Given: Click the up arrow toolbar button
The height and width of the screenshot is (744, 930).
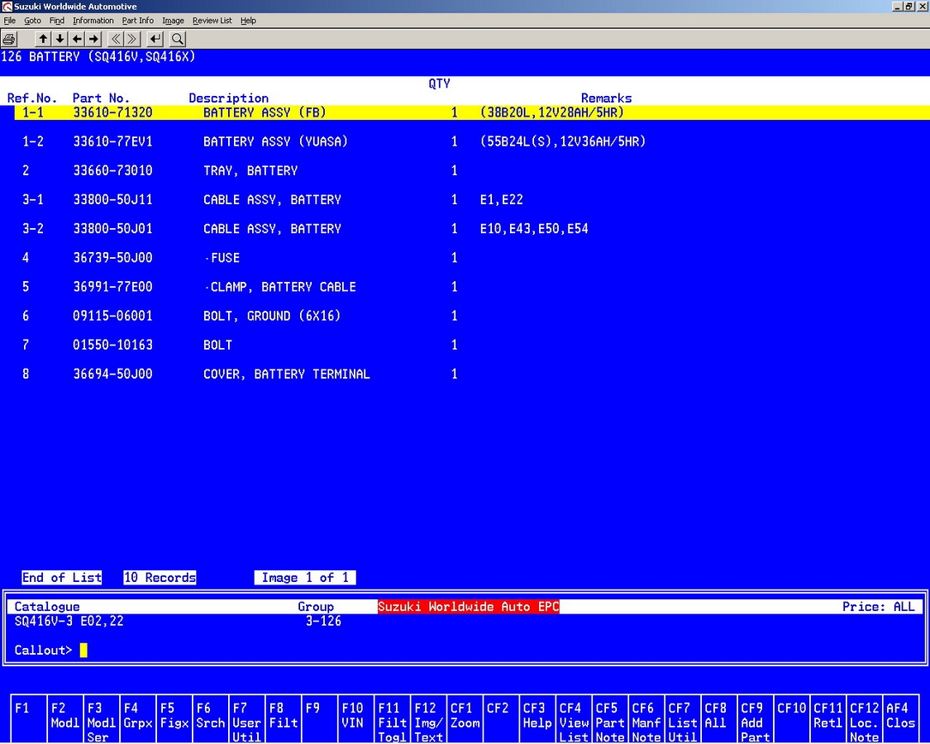Looking at the screenshot, I should pyautogui.click(x=43, y=39).
